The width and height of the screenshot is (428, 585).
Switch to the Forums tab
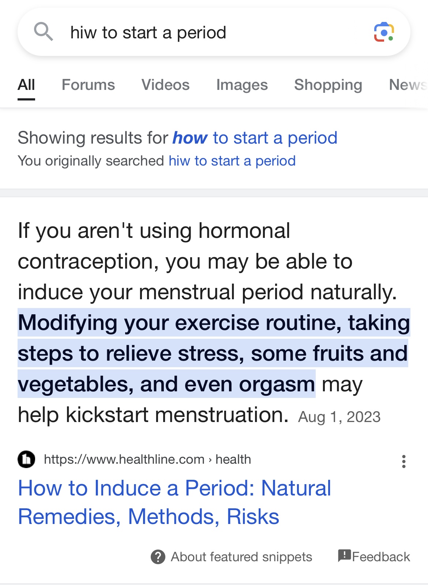click(x=88, y=85)
